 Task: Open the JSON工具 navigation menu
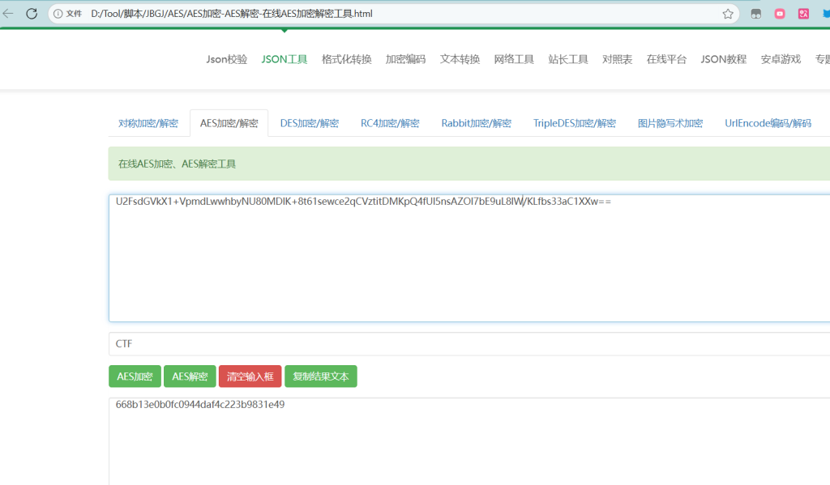[285, 59]
